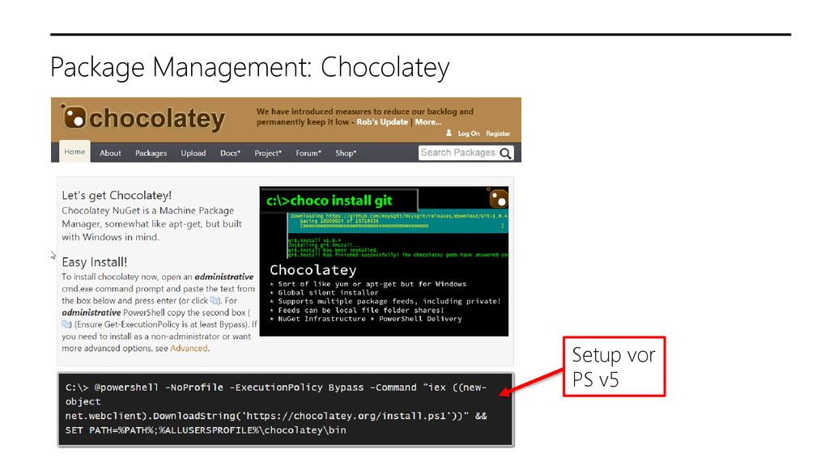Open the Upload menu item
The width and height of the screenshot is (829, 466).
pos(193,153)
